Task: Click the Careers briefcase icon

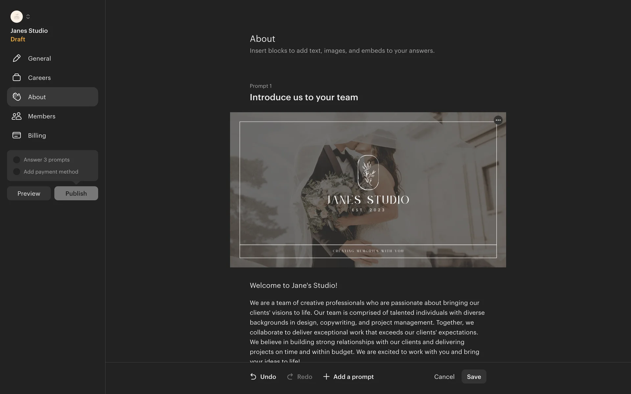Action: point(16,77)
